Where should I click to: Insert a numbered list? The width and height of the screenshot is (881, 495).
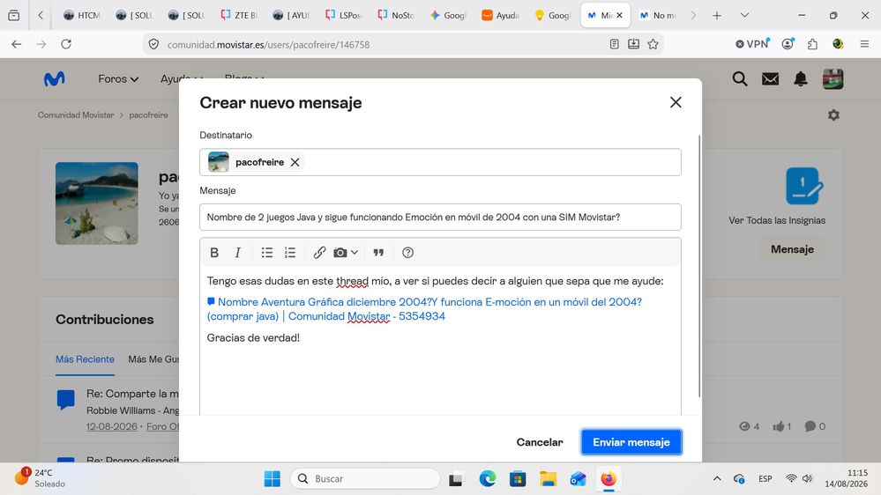[x=290, y=253]
